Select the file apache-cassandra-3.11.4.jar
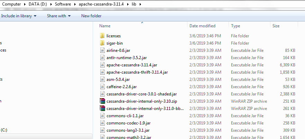The height and width of the screenshot is (139, 305). click(x=132, y=65)
